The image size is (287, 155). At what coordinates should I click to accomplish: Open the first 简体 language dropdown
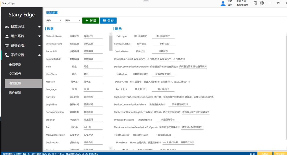(x=54, y=20)
